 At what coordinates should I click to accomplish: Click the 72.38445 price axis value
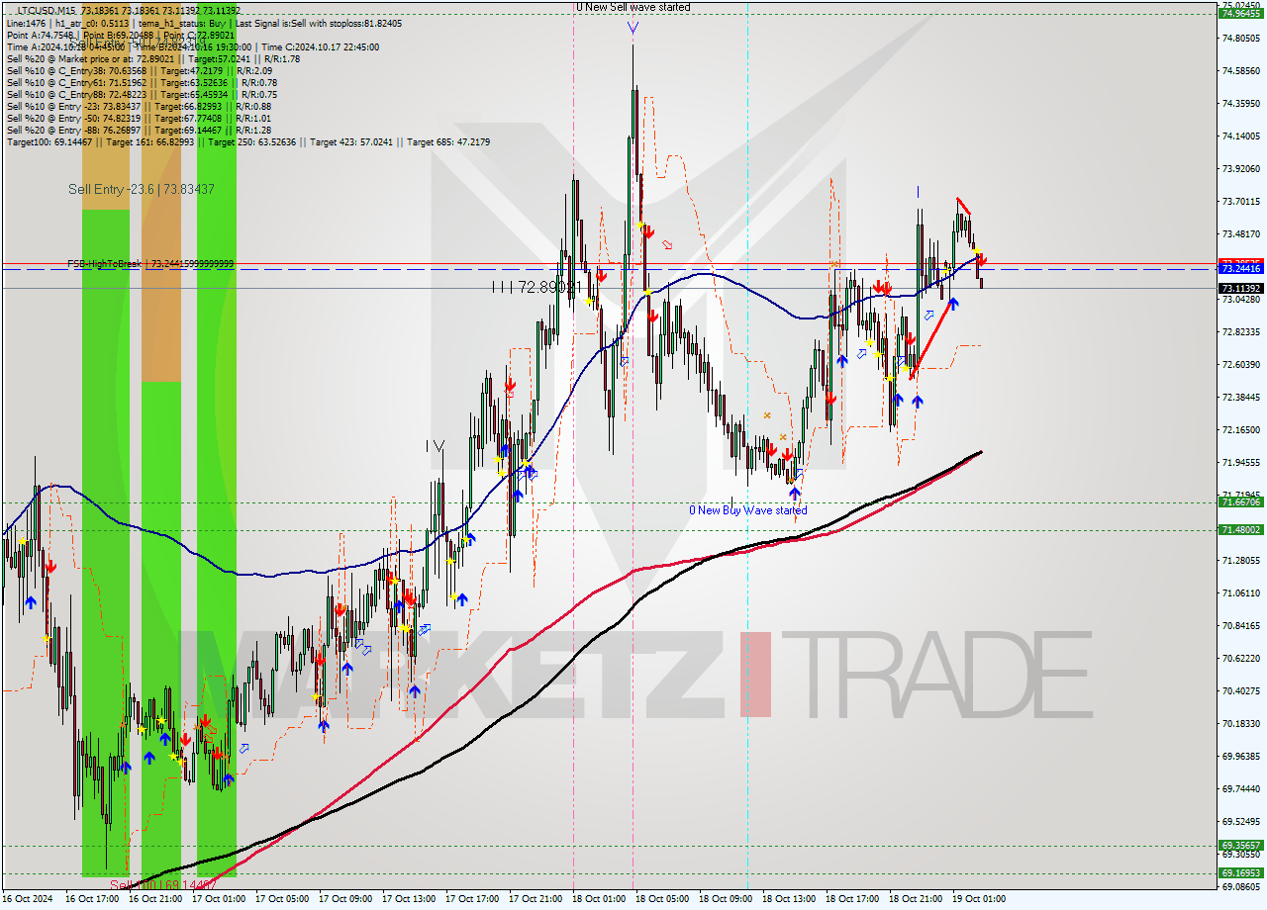(x=1240, y=397)
